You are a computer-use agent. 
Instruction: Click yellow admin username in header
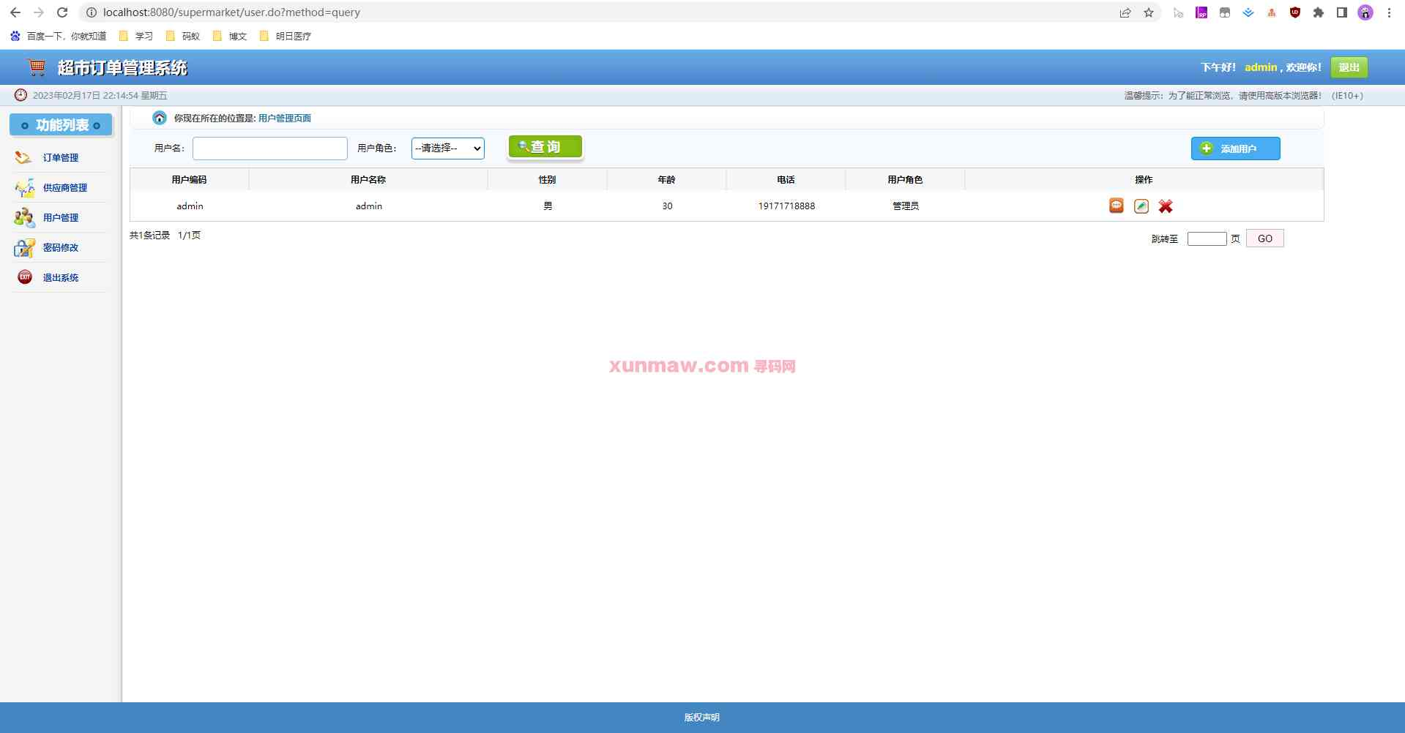[x=1261, y=67]
